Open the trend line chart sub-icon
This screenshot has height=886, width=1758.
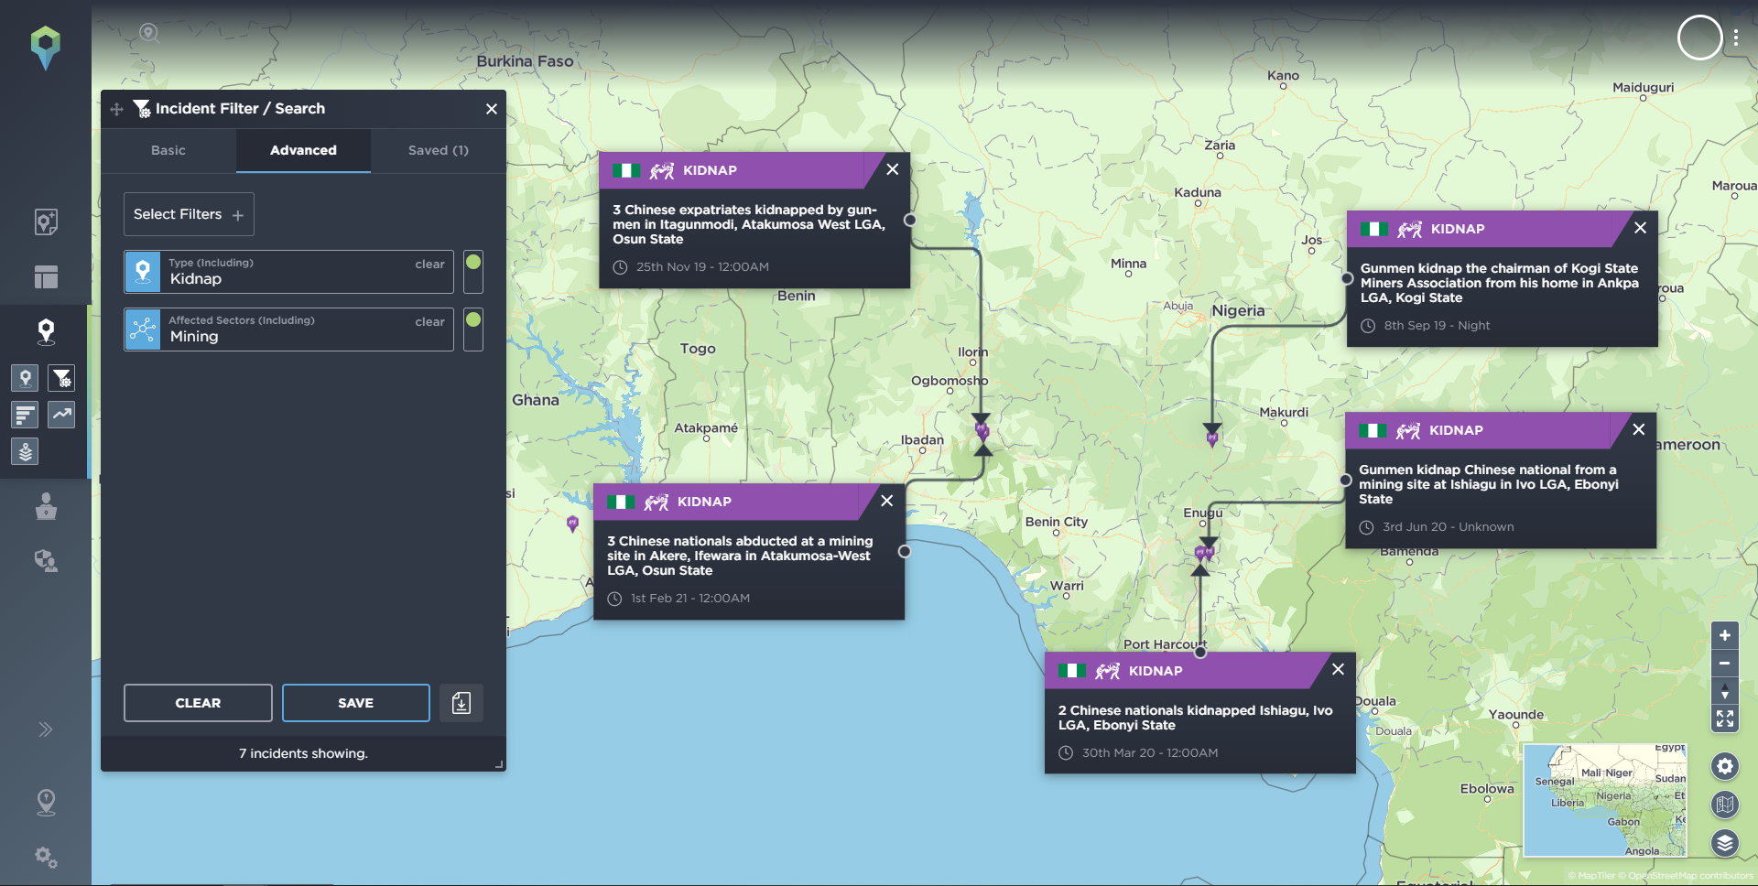[x=62, y=415]
